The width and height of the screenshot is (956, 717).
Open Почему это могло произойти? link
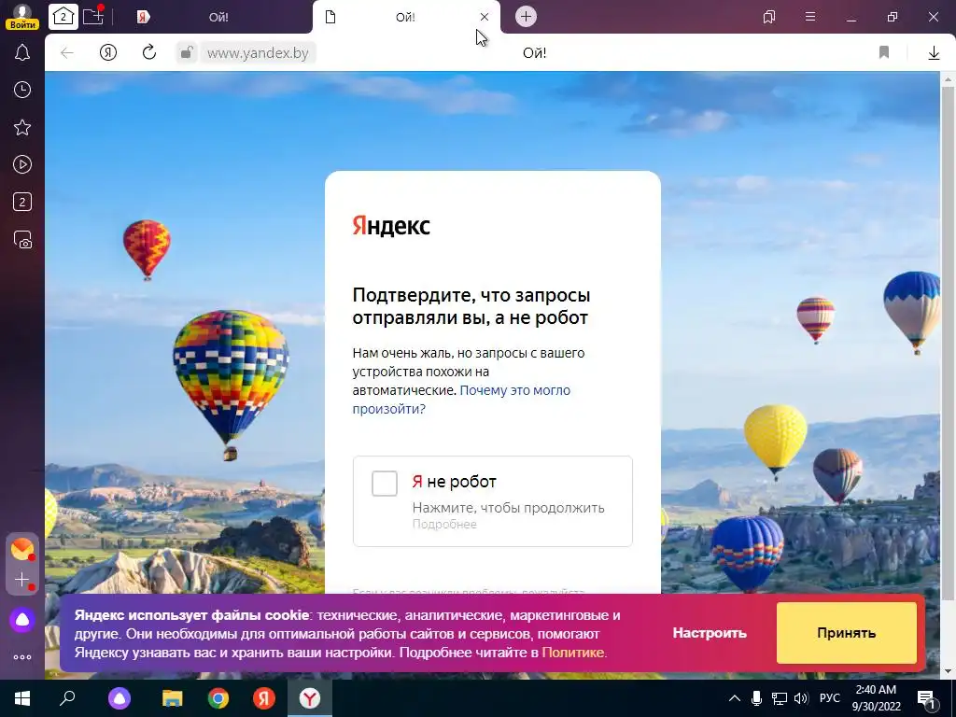point(461,400)
